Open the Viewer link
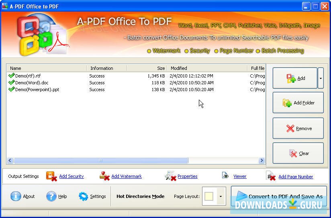331x218 pixels. (x=240, y=176)
